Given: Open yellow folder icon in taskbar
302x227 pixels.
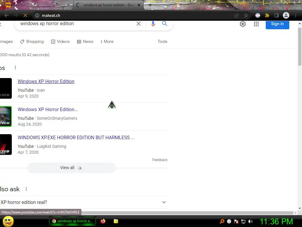Looking at the screenshot, I should (116, 221).
